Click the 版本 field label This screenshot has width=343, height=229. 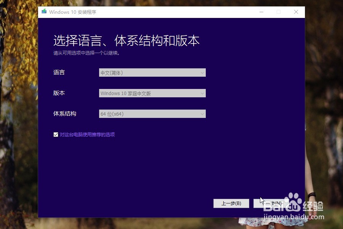click(59, 93)
